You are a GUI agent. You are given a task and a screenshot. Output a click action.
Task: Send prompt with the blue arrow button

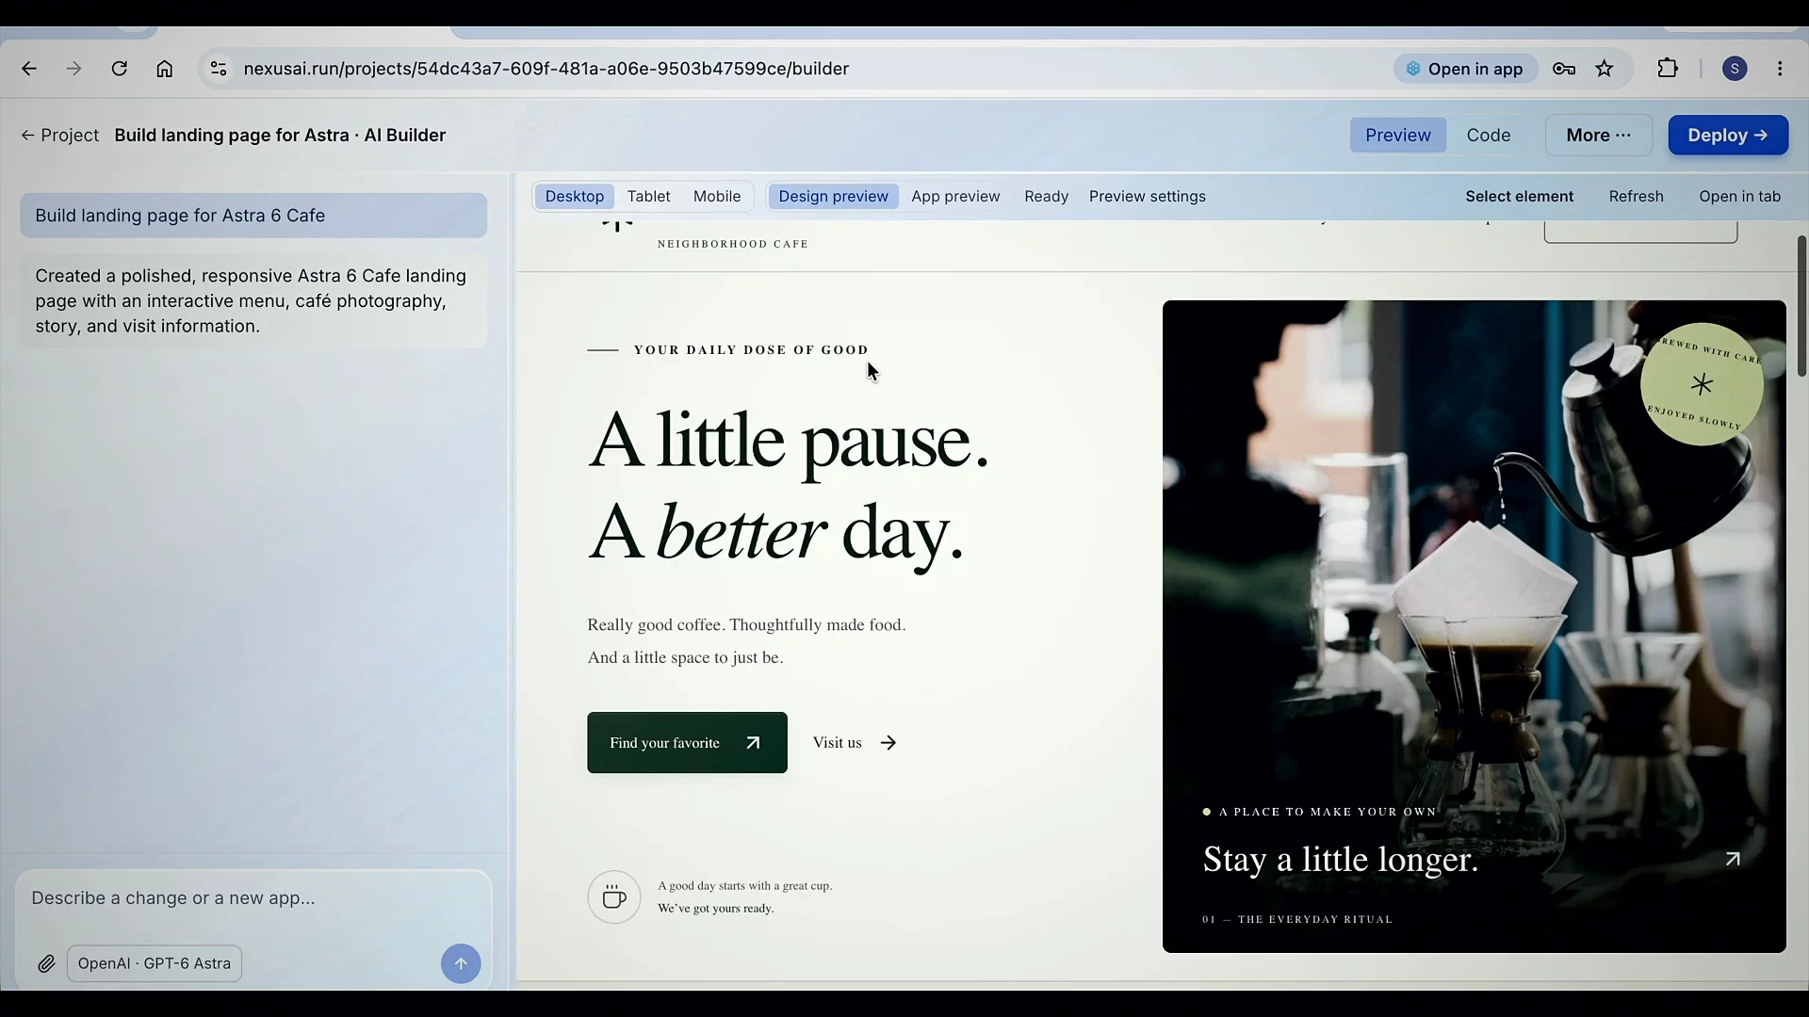[461, 963]
